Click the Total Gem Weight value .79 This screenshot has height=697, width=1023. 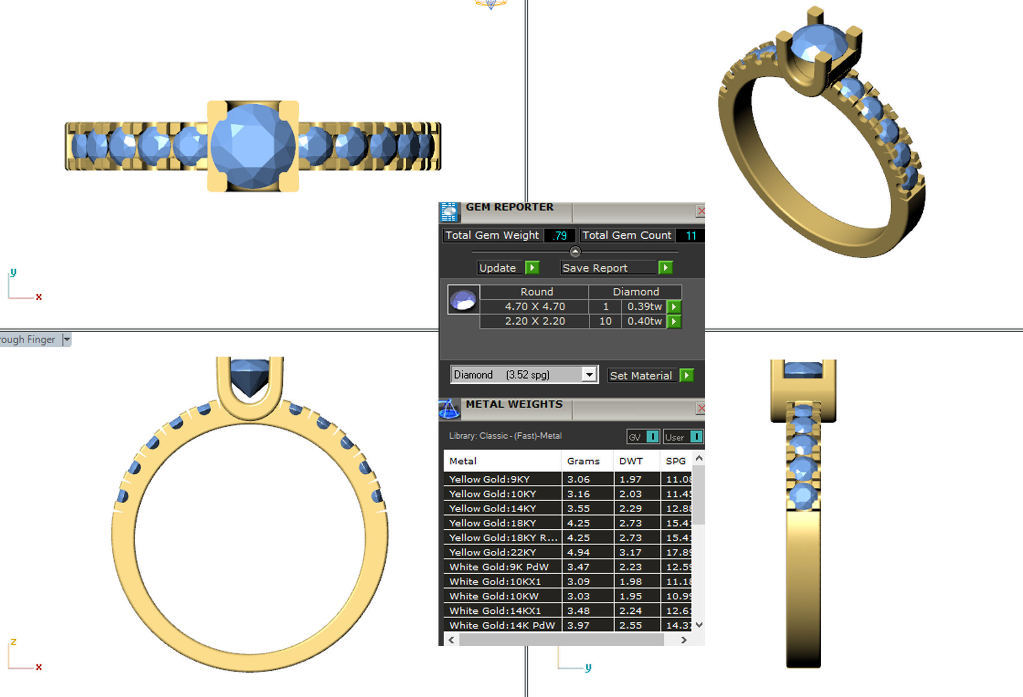(560, 235)
